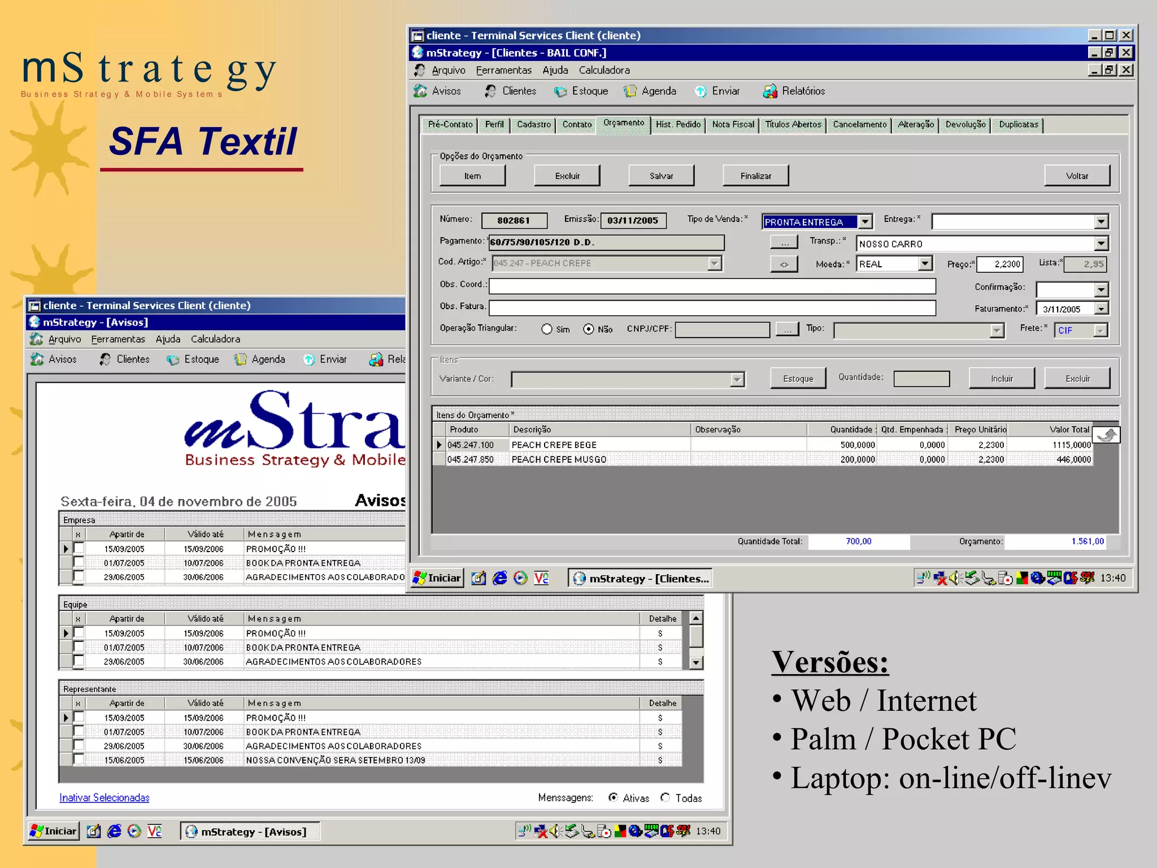Open Estoque in the Clientes window toolbar
1157x868 pixels.
[x=581, y=91]
